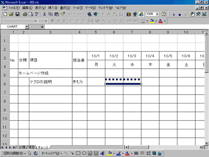The image size is (209, 157).
Task: Insert WordArt with the slanted A icon
Action: [x=102, y=153]
